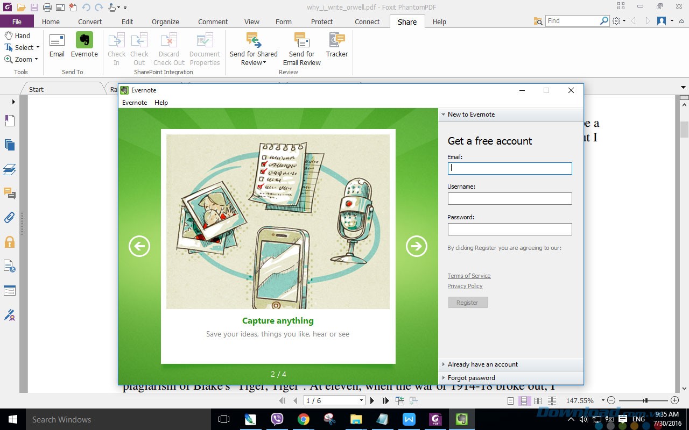Switch to single page view mode

(510, 400)
